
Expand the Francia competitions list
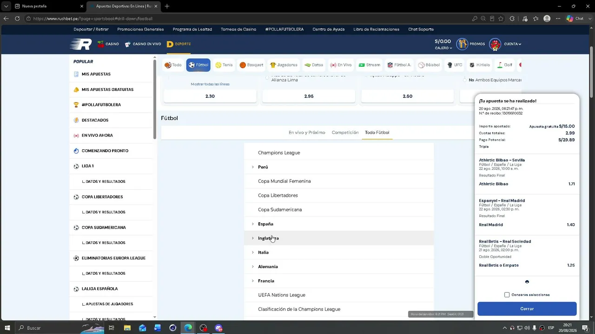(x=339, y=281)
